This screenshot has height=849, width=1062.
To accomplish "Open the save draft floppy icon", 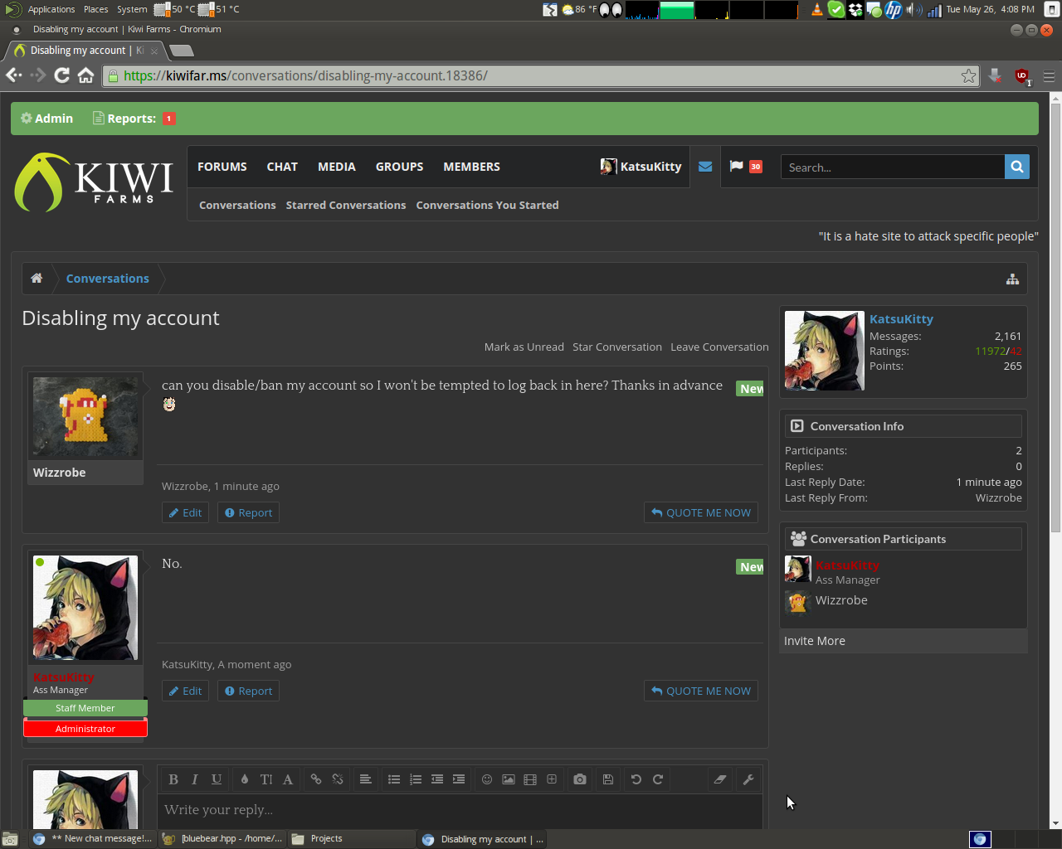I will tap(608, 779).
